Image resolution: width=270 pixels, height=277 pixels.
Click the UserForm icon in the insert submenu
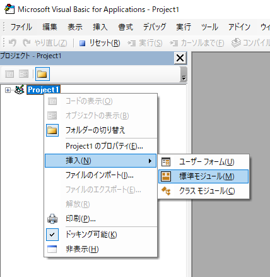click(166, 162)
